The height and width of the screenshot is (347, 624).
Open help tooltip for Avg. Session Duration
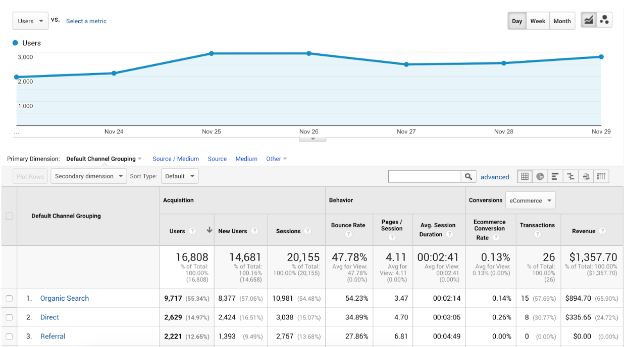tap(449, 234)
